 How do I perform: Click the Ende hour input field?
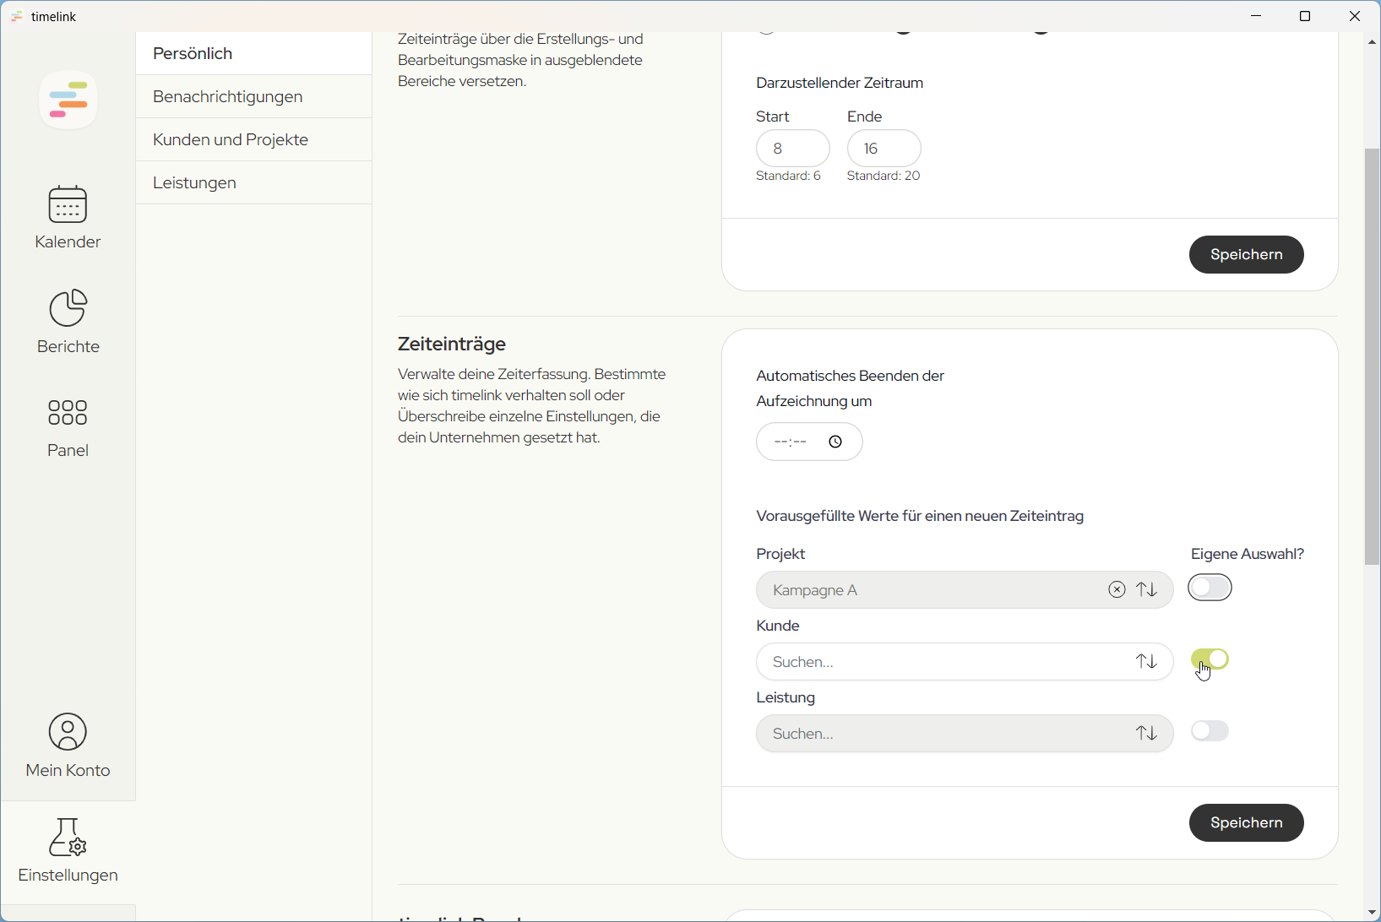click(x=884, y=149)
